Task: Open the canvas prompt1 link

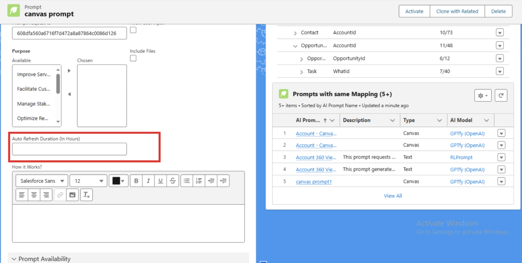Action: pos(313,182)
